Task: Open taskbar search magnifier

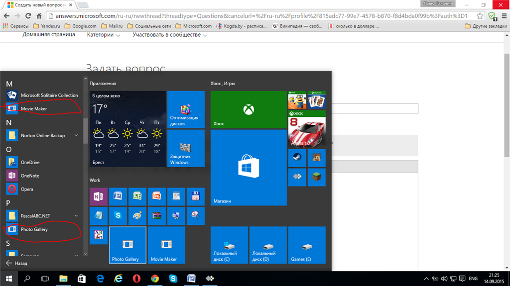Action: 27,279
